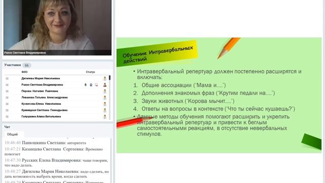This screenshot has width=325, height=183.
Task: Click the green presentation slide
Action: coord(219,95)
